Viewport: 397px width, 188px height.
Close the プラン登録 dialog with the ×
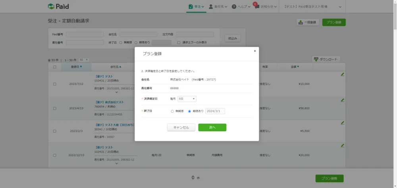pos(255,51)
